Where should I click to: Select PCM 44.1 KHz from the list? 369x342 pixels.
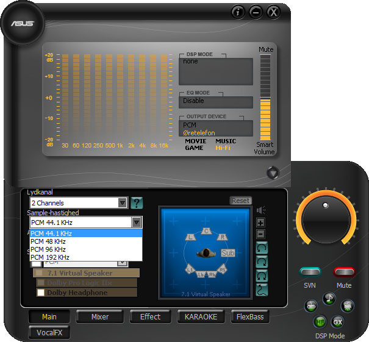click(x=86, y=233)
